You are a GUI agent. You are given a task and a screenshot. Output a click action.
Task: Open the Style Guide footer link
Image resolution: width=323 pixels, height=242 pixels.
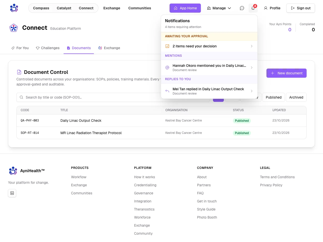(206, 209)
